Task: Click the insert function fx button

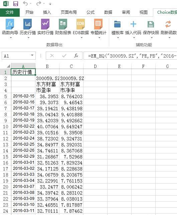Action: pos(76,56)
